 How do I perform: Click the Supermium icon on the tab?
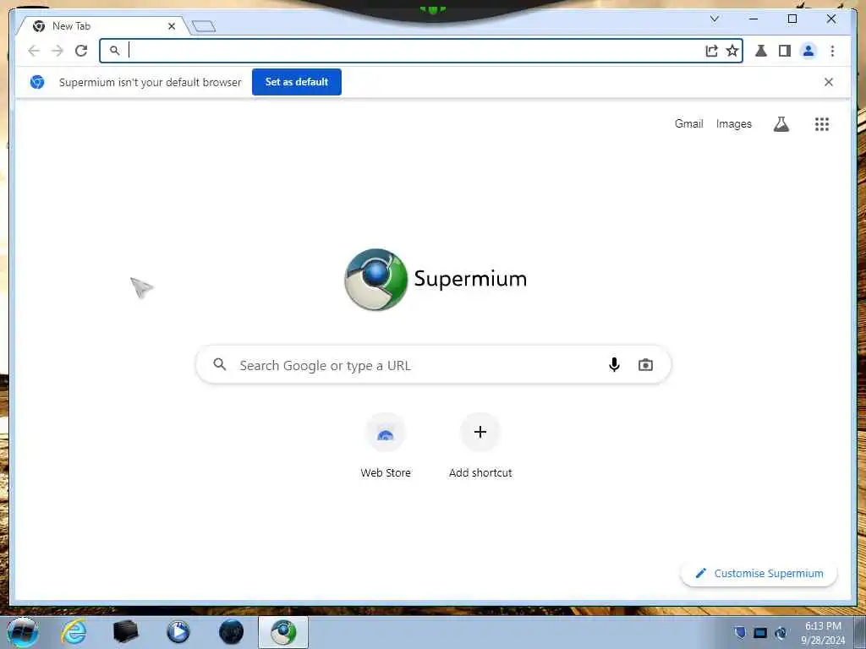39,26
